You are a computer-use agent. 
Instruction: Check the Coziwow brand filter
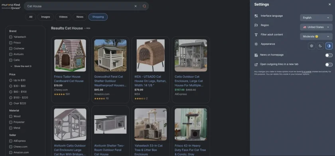(x=11, y=48)
